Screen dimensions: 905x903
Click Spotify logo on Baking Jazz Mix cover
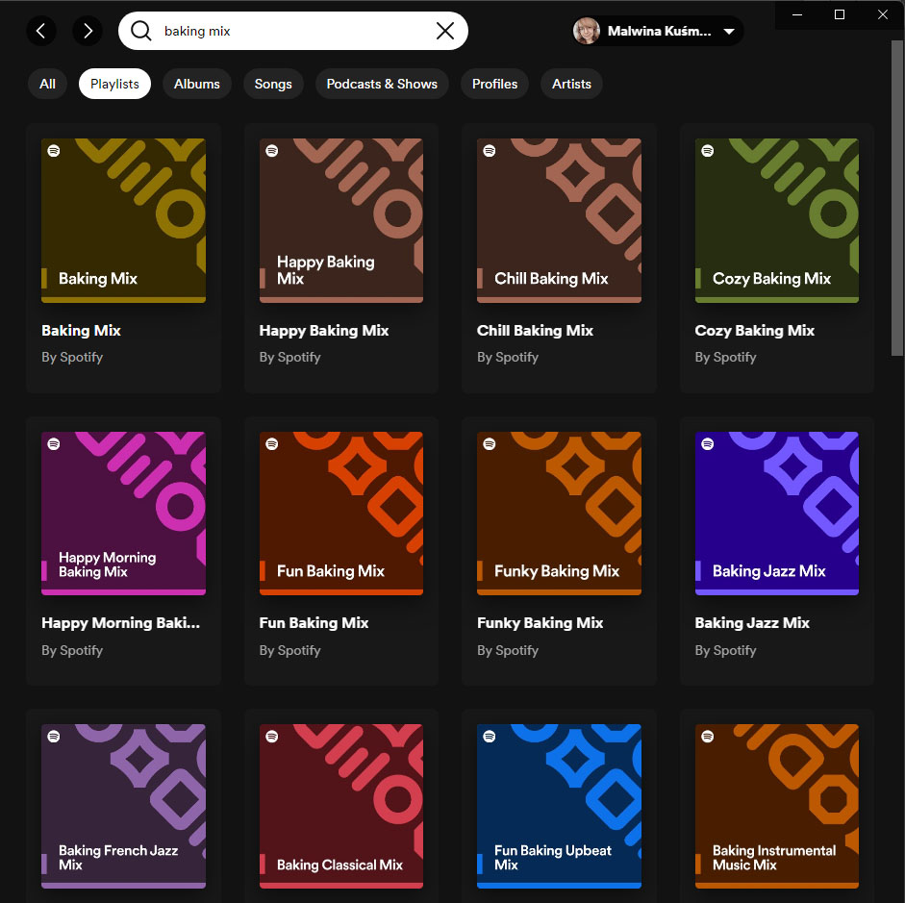click(x=707, y=443)
